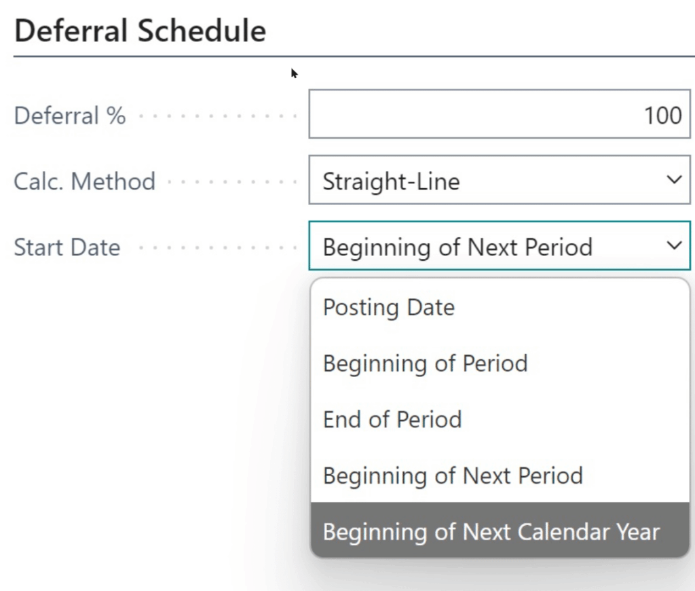
Task: Select Beginning of Next Period list option
Action: coord(453,475)
